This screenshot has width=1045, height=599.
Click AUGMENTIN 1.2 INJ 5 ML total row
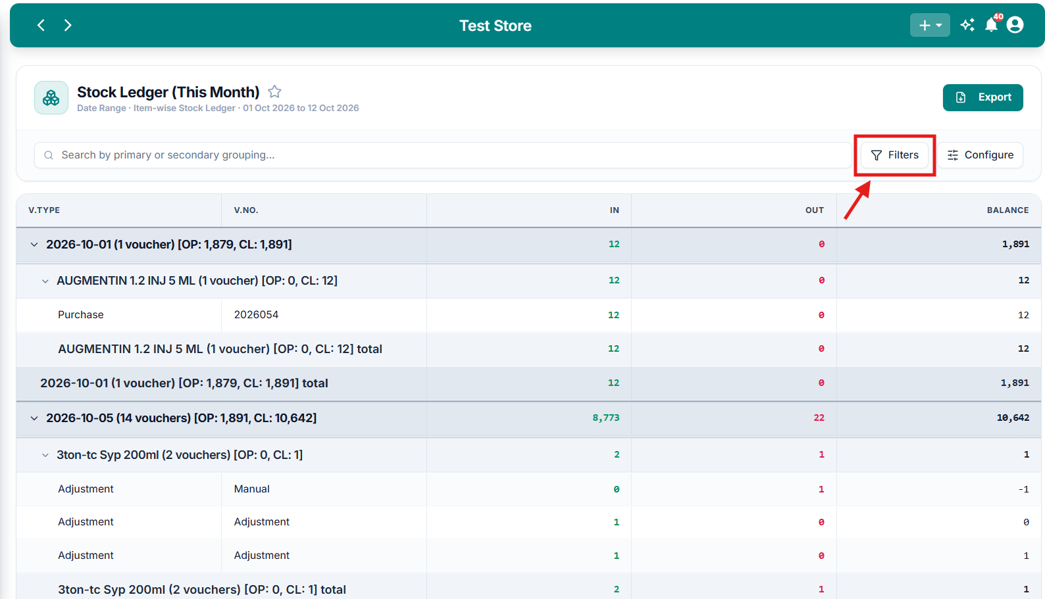pos(528,349)
